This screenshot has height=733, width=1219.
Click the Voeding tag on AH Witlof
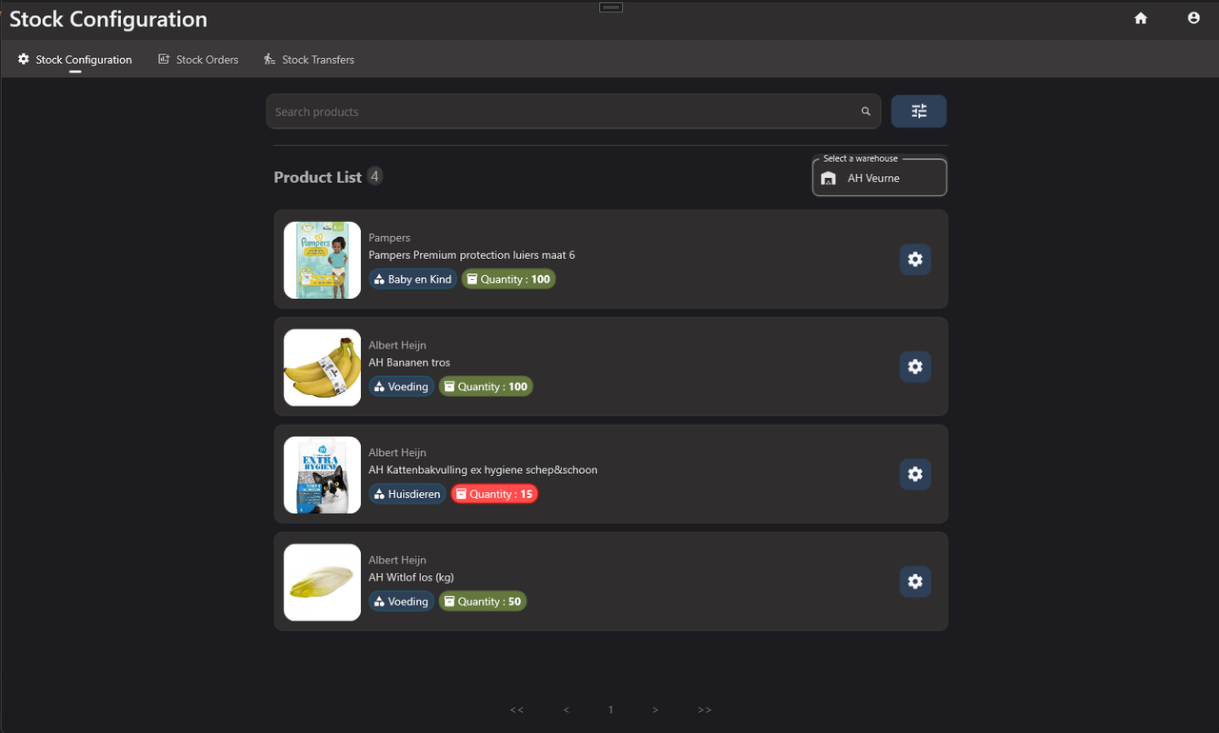(402, 602)
